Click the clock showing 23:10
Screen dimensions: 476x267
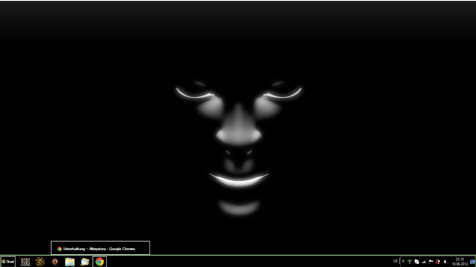pos(460,259)
